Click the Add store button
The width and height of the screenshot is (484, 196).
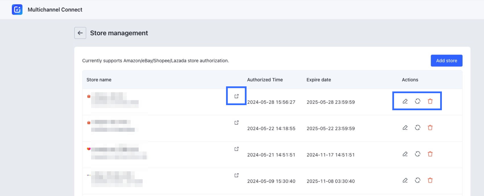point(446,61)
